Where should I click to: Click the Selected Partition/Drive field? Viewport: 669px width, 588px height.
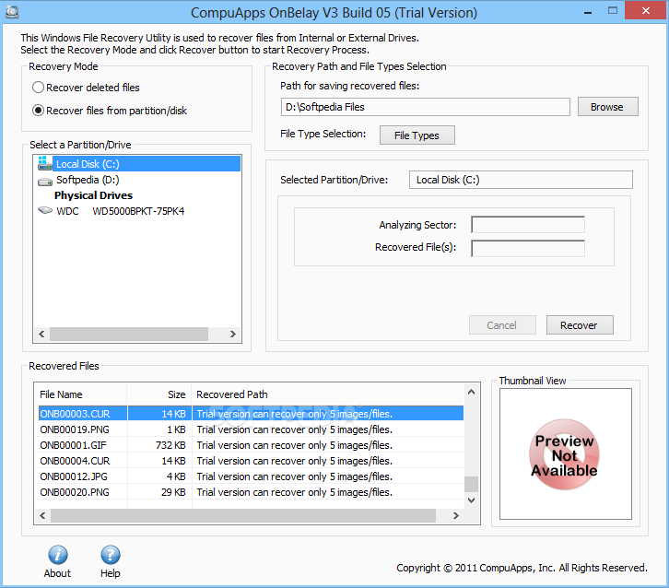point(521,180)
